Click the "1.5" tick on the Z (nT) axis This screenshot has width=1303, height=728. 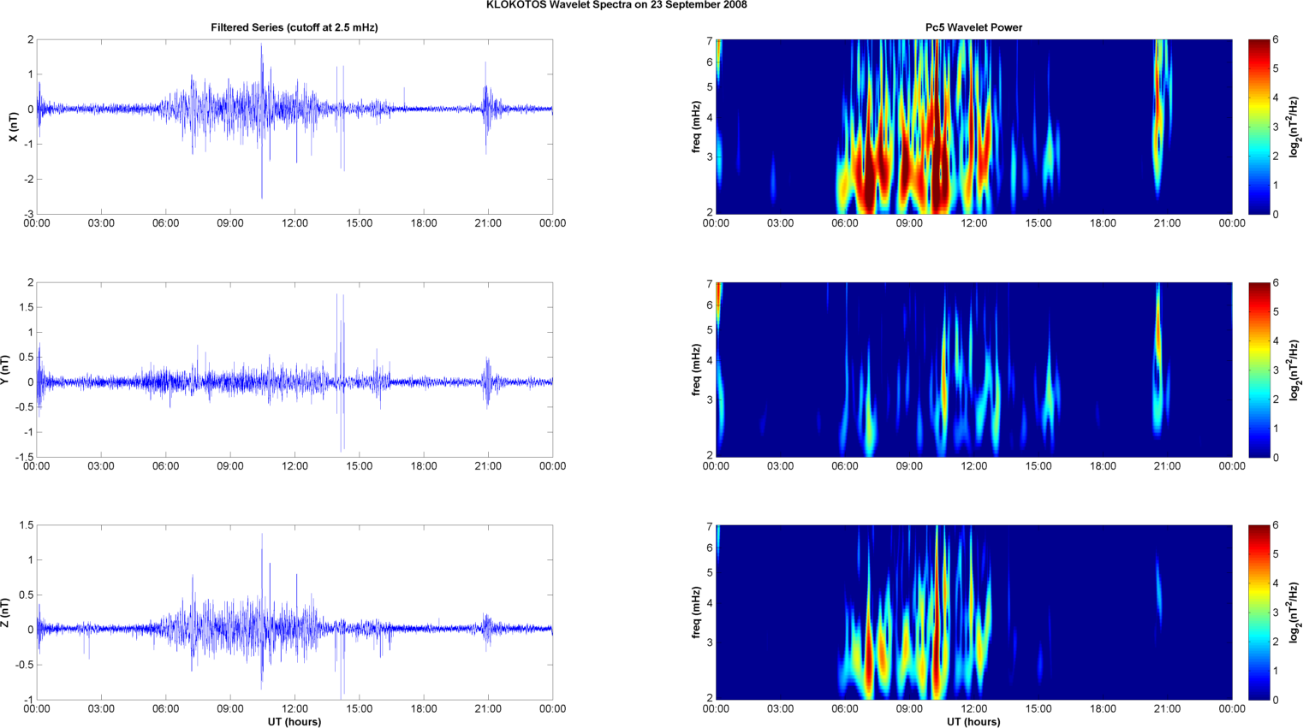(x=27, y=525)
